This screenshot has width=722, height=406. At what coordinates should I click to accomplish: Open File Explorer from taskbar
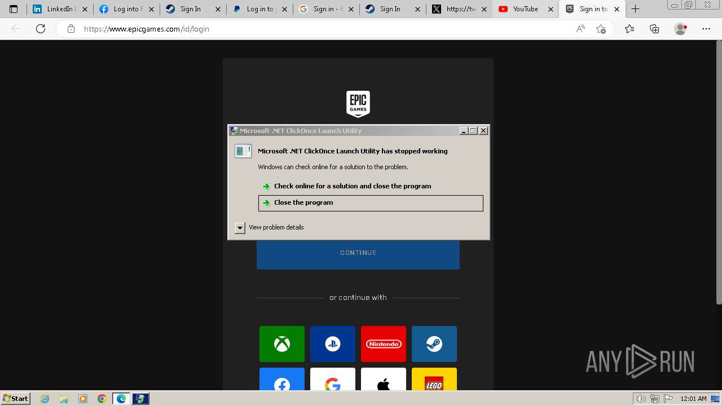(64, 399)
